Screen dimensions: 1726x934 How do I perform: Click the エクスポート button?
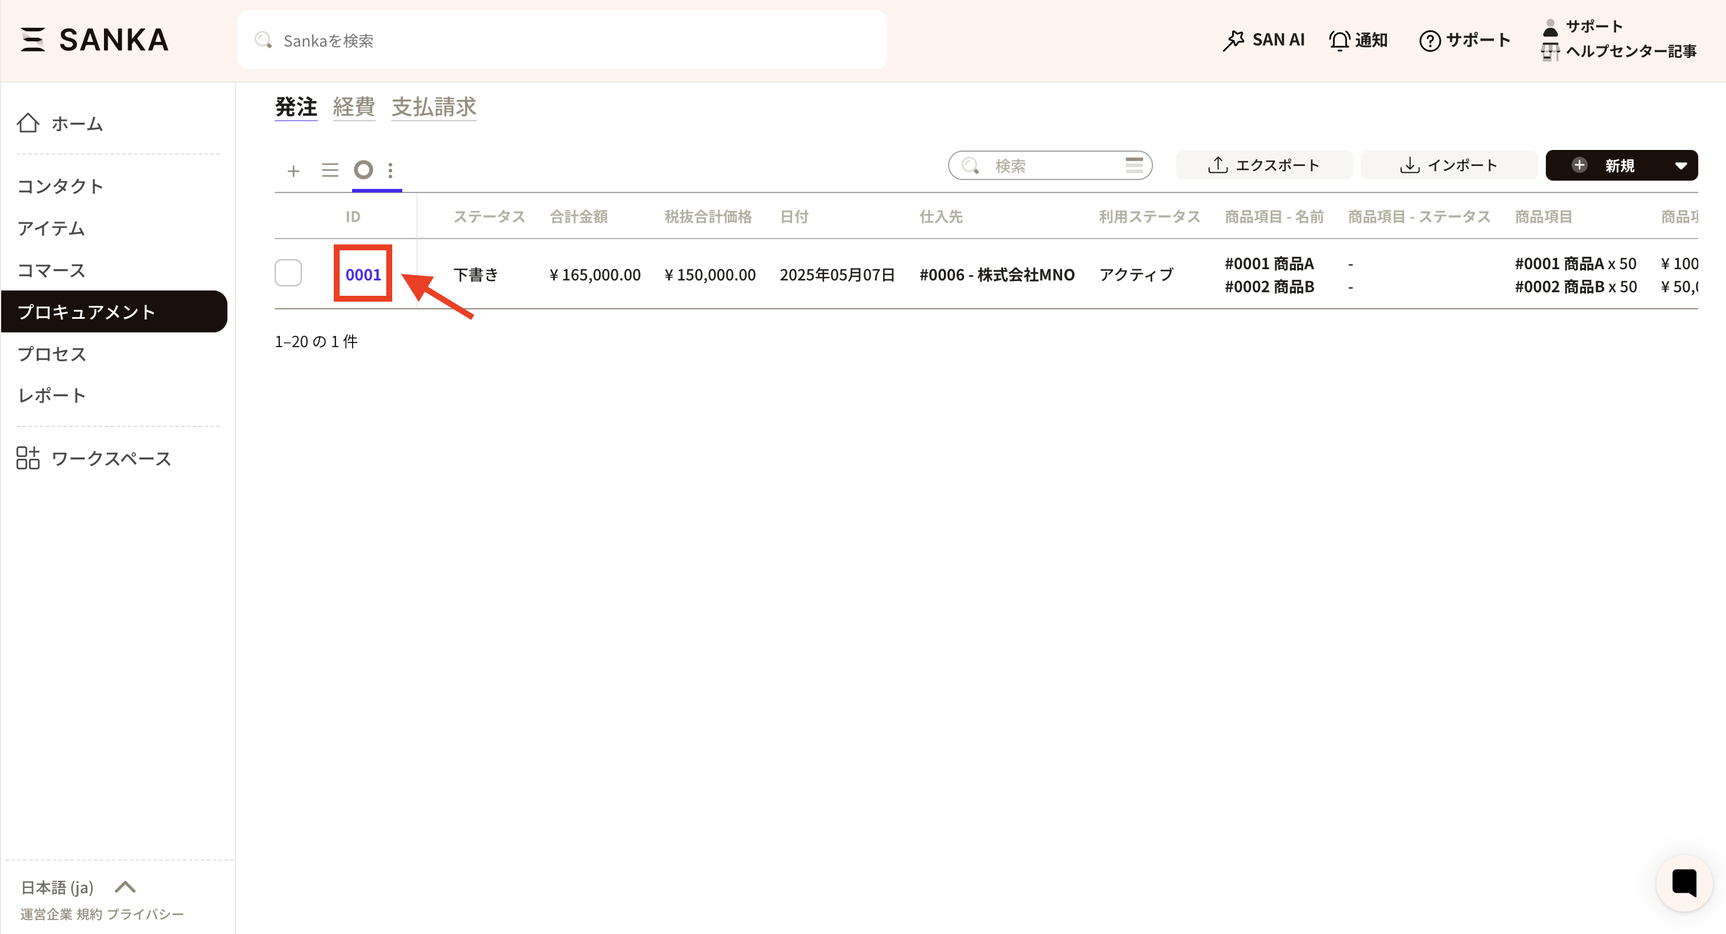[1263, 165]
